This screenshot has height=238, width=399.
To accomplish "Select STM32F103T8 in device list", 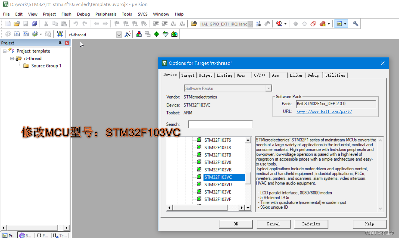I will click(218, 148).
